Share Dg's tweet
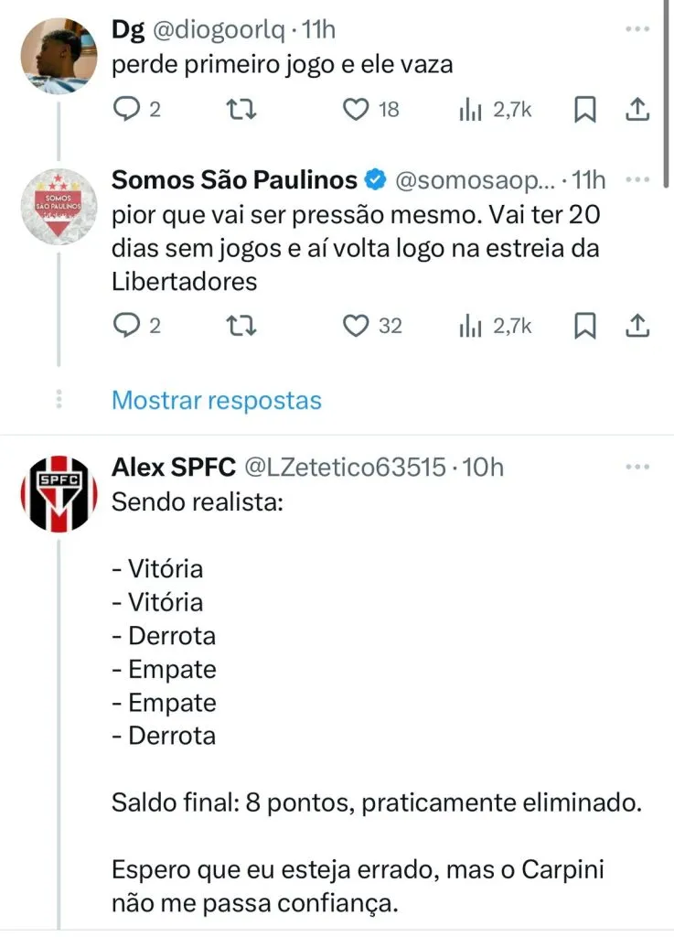 (x=637, y=110)
